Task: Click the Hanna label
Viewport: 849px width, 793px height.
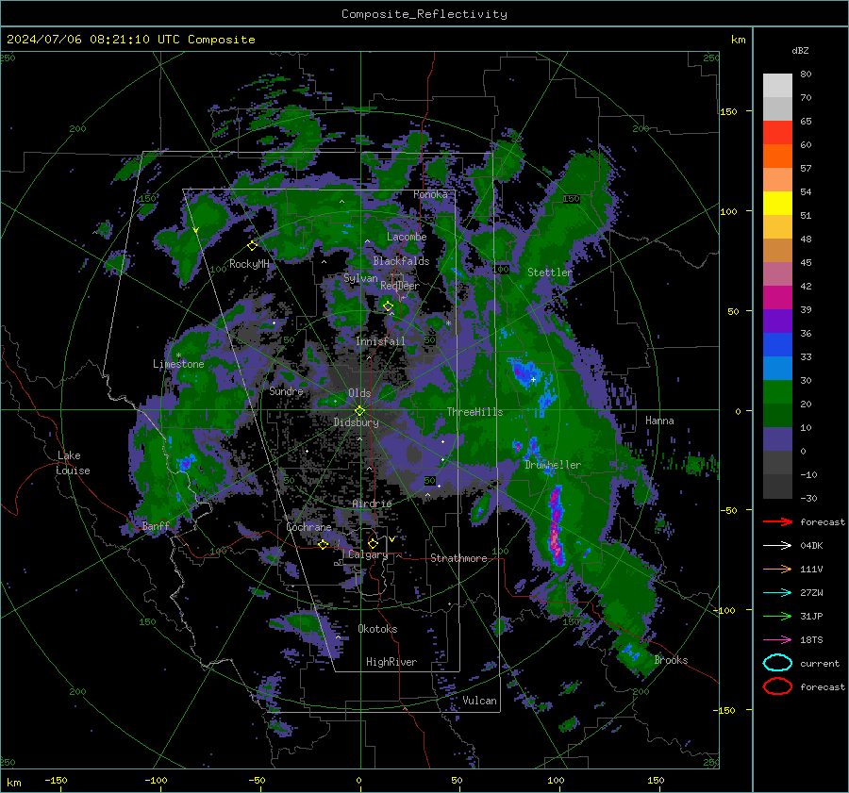Action: (659, 421)
